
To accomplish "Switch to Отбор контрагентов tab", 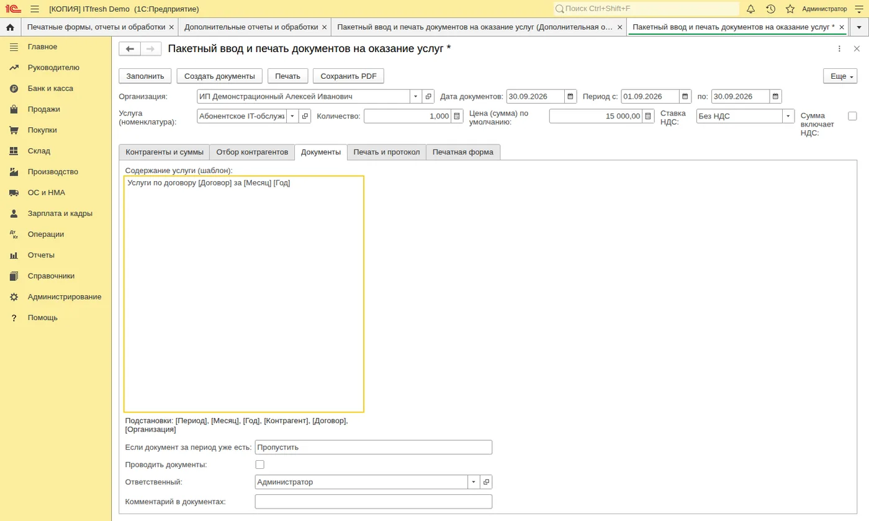I will pyautogui.click(x=252, y=152).
